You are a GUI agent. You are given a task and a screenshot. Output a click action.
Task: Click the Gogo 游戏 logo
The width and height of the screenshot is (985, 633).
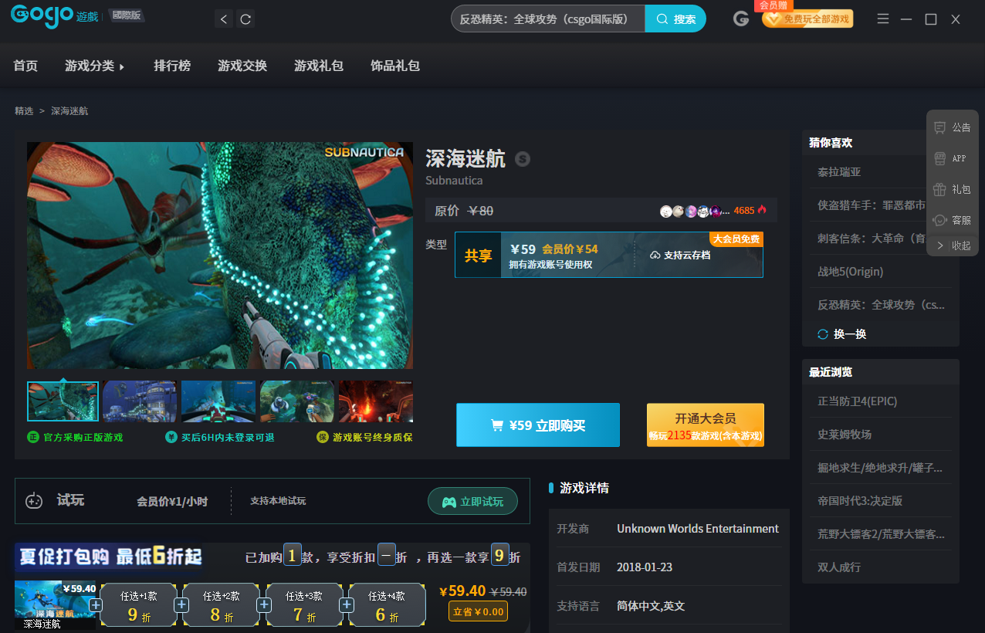click(55, 15)
